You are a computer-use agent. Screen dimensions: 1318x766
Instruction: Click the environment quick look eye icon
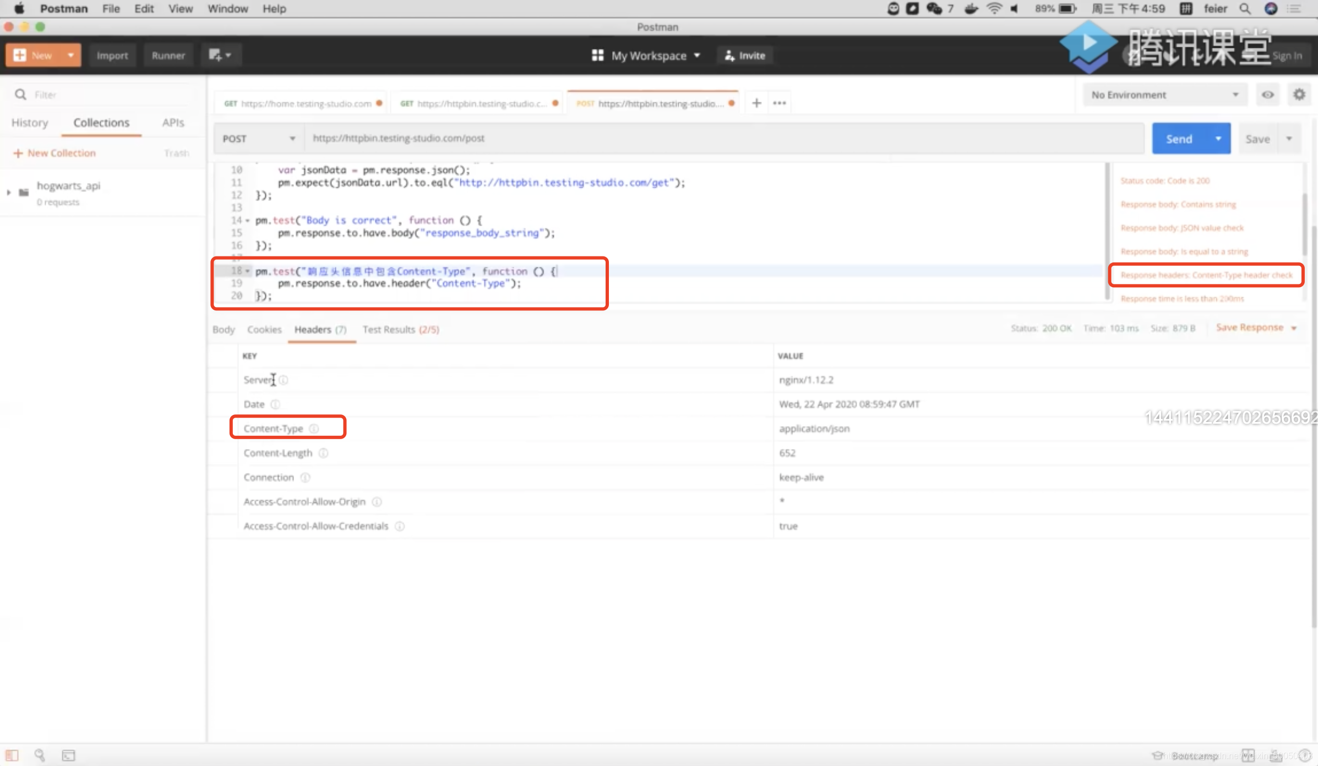(1267, 95)
